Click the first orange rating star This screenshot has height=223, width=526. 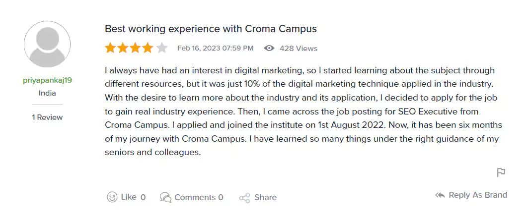110,48
